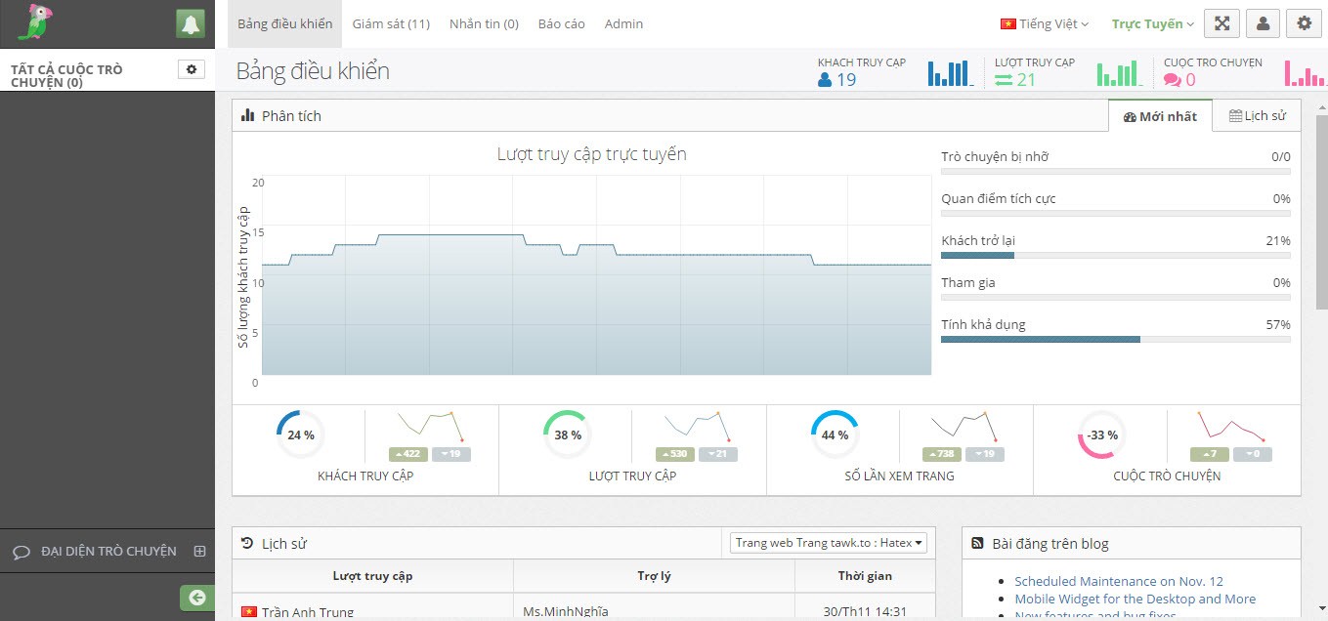1328x621 pixels.
Task: Click the Thời gian column header
Action: (865, 576)
